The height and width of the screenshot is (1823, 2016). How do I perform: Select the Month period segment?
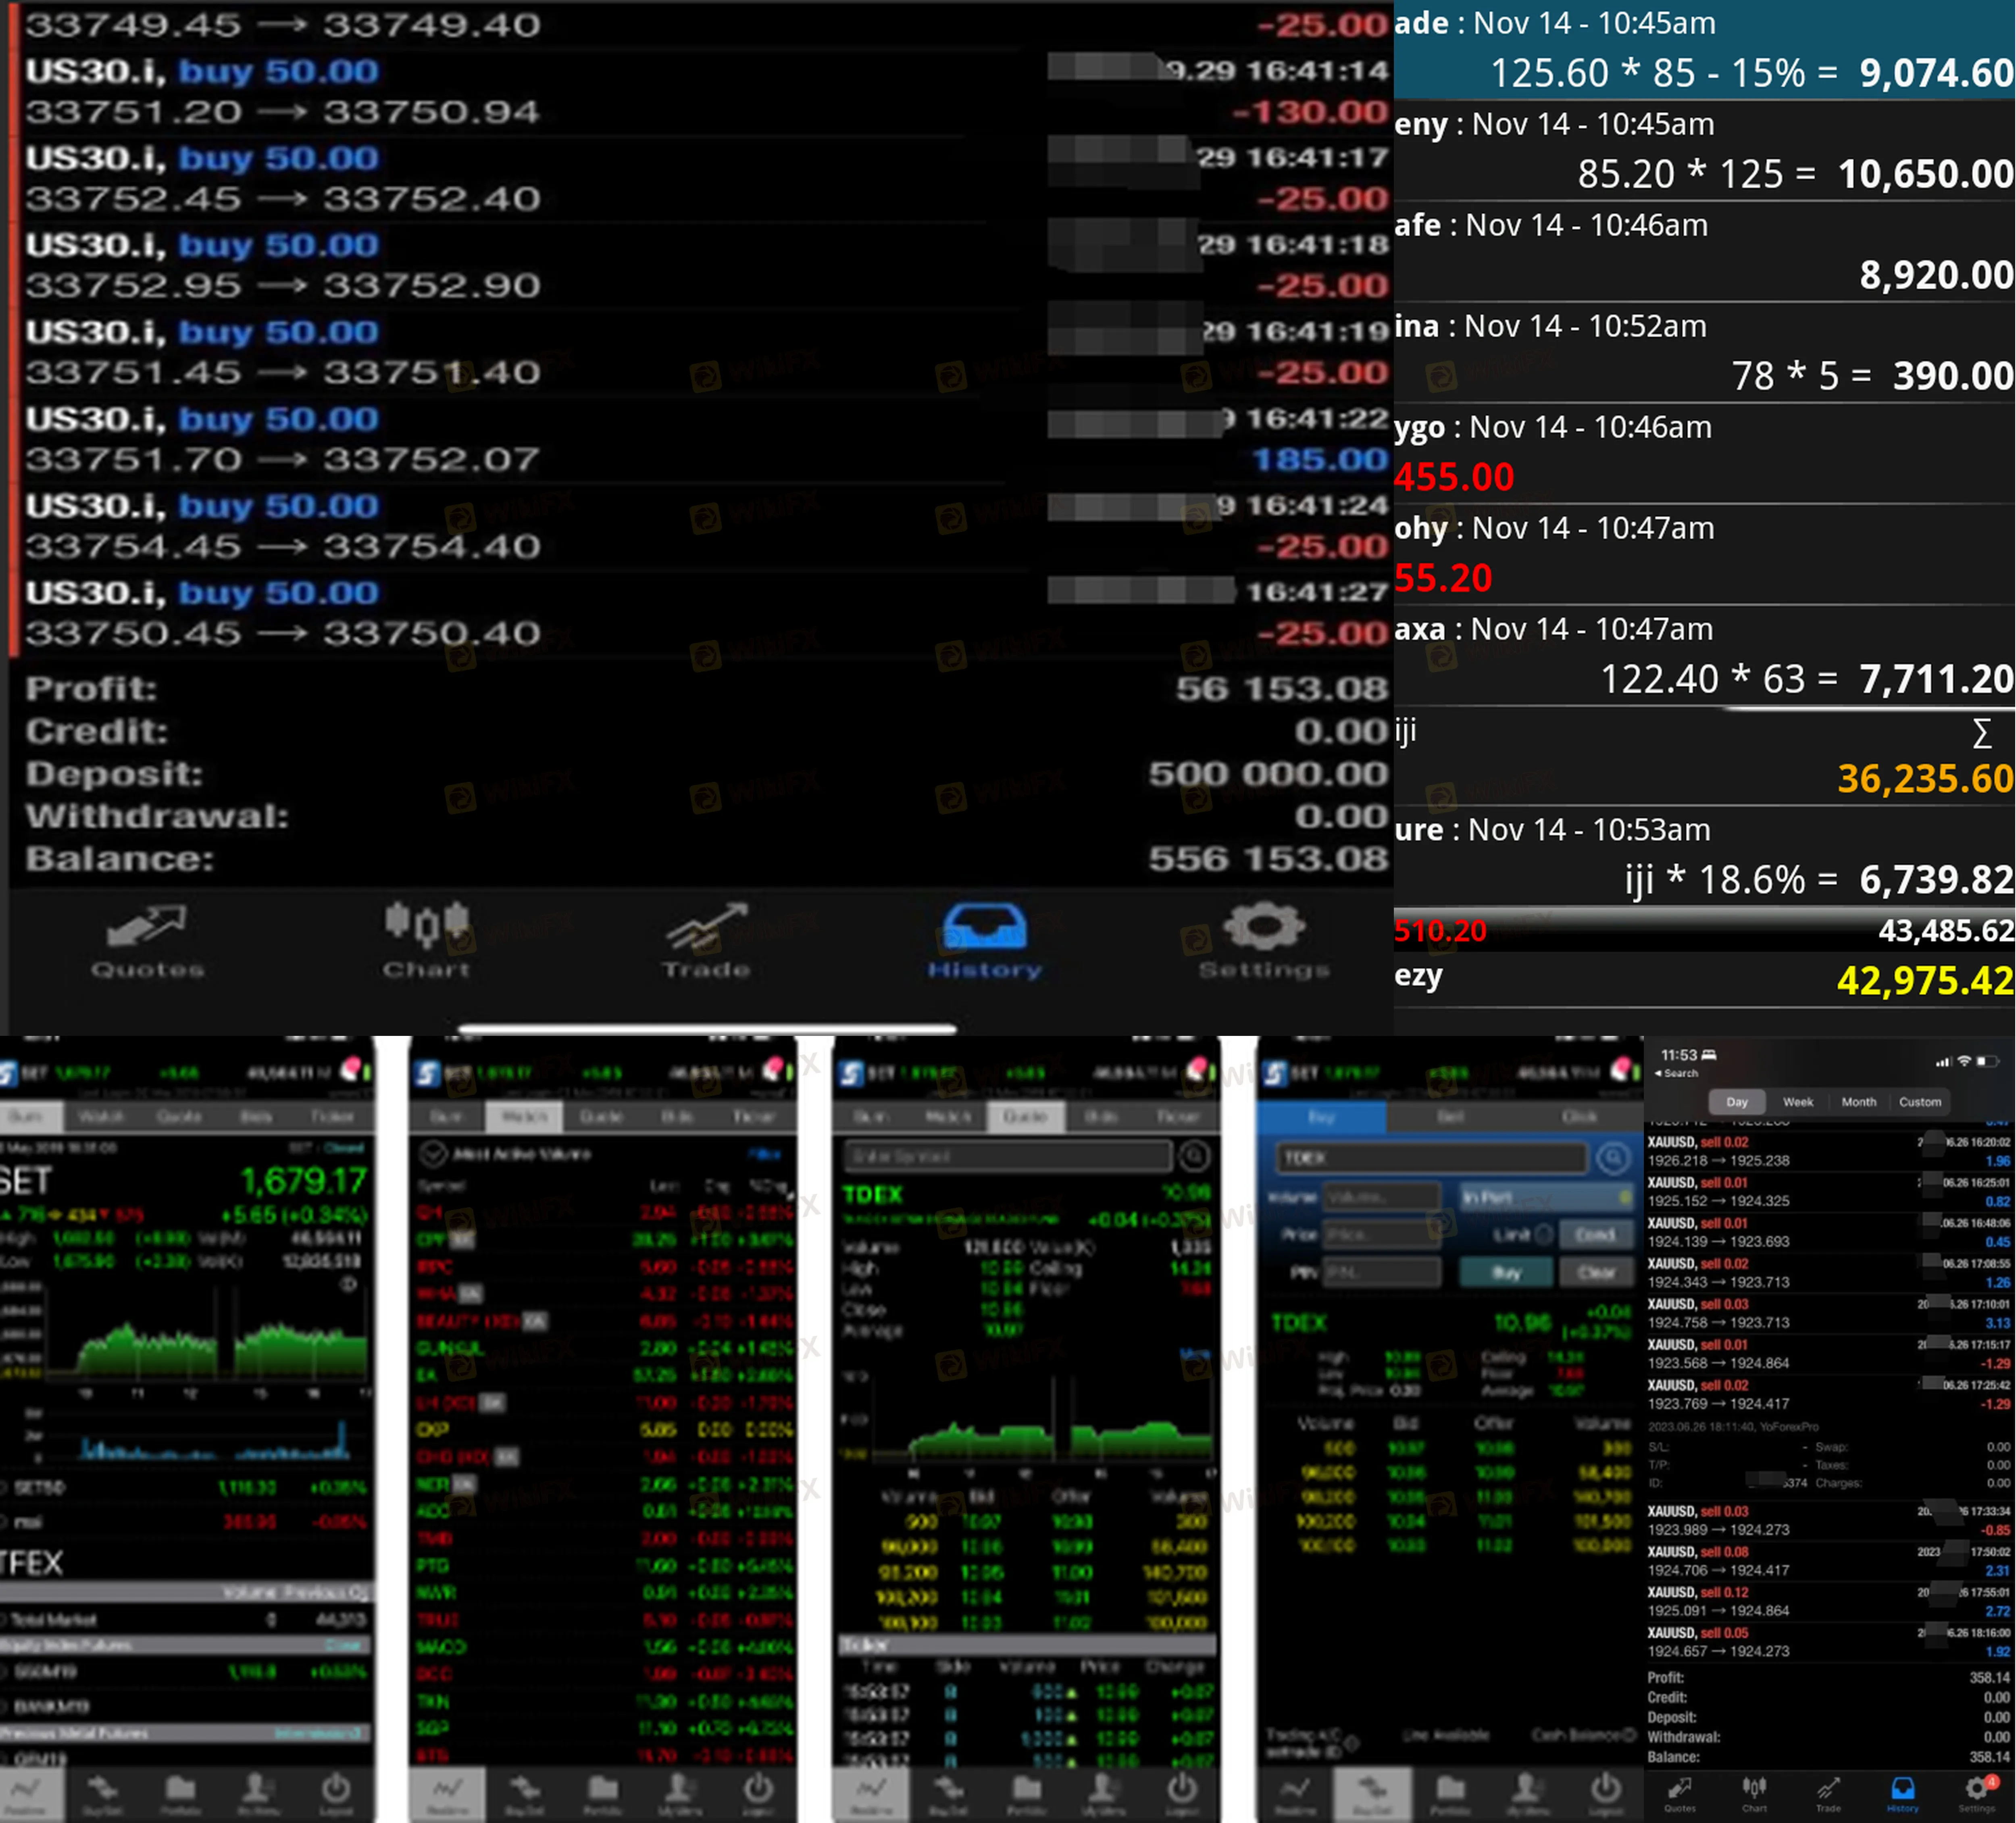tap(1859, 1102)
